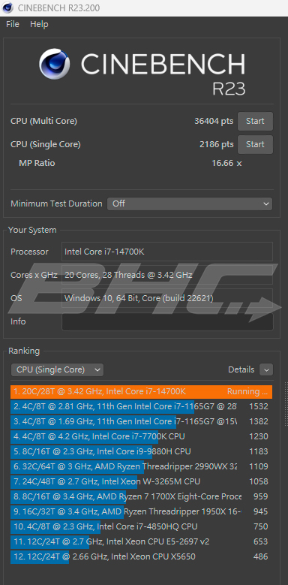
Task: Click the Info text field
Action: tap(167, 321)
